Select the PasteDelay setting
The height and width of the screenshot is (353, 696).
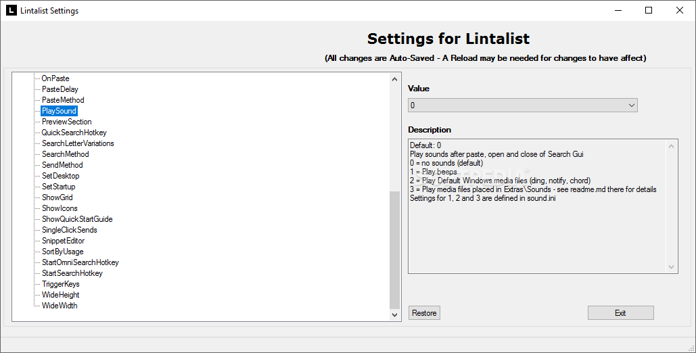[60, 89]
